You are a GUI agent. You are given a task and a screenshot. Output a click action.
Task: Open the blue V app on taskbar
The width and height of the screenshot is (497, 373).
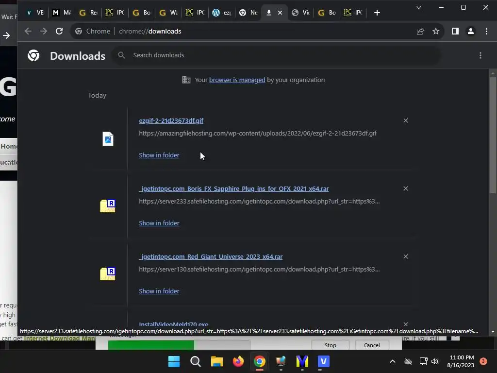tap(324, 361)
